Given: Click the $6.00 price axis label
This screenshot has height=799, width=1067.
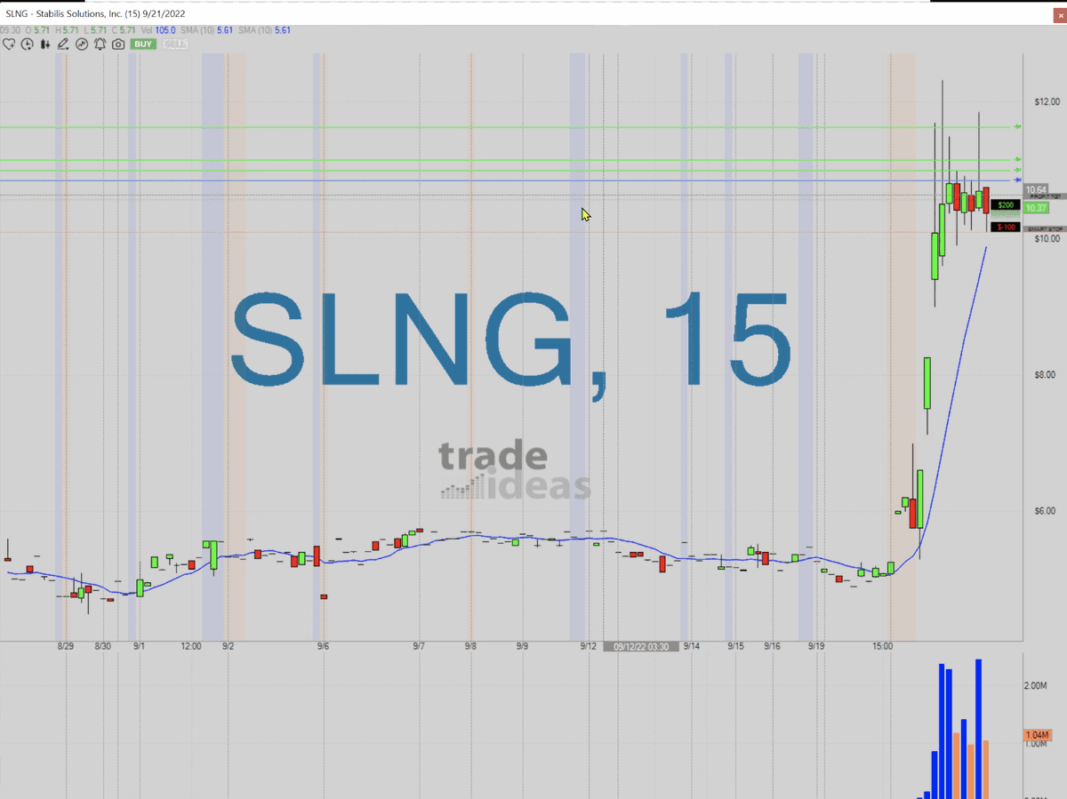Looking at the screenshot, I should coord(1047,511).
